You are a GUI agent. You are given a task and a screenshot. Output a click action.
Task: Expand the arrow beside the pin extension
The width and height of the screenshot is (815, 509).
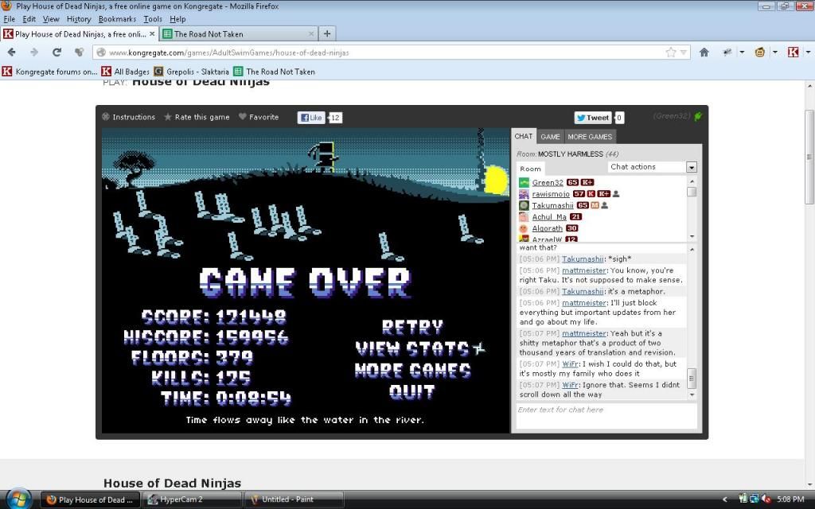click(742, 52)
